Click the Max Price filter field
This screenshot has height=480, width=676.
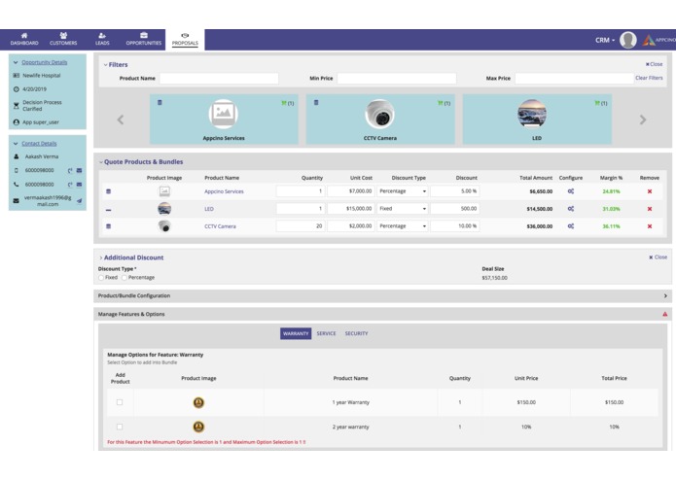click(x=574, y=79)
